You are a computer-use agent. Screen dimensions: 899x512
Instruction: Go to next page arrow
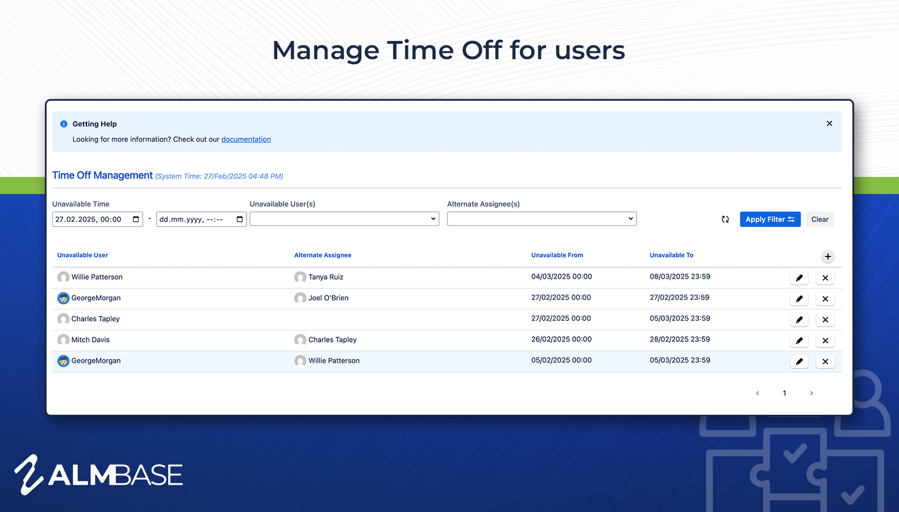pyautogui.click(x=811, y=393)
